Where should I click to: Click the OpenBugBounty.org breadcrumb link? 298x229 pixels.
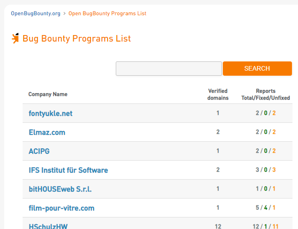[x=36, y=13]
